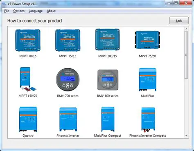Click the product list scrollbar thumb

click(x=186, y=55)
